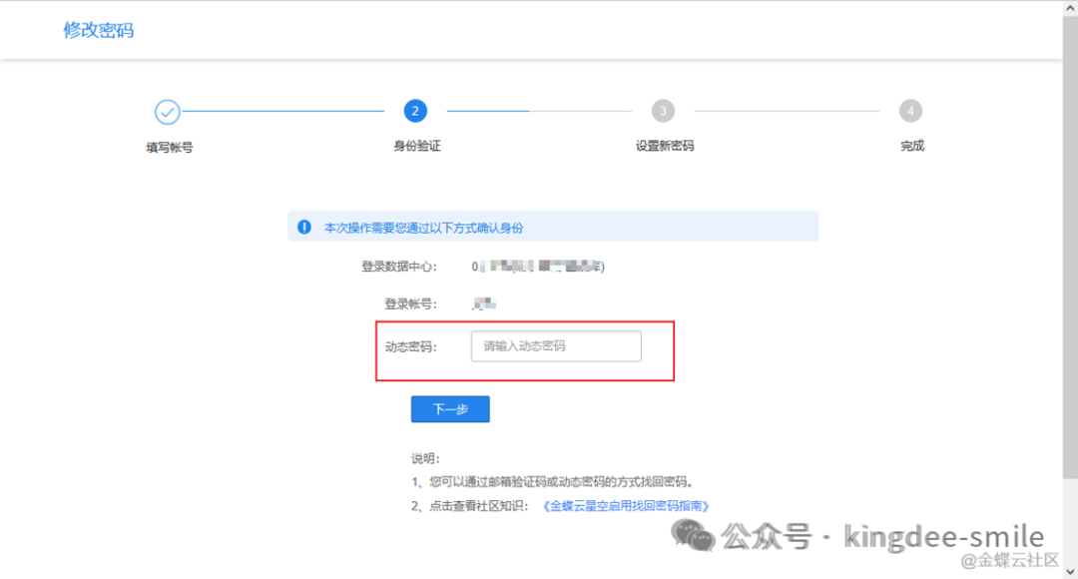1078x579 pixels.
Task: Select step 2 circle 身份验证
Action: [x=415, y=111]
